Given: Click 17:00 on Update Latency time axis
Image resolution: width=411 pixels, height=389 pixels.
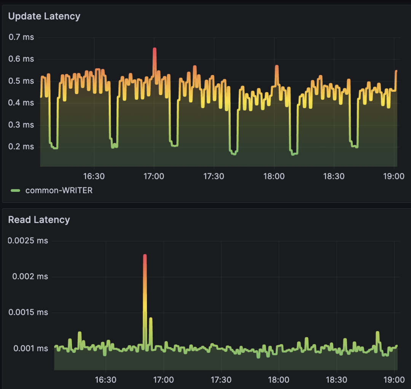Looking at the screenshot, I should pyautogui.click(x=154, y=176).
